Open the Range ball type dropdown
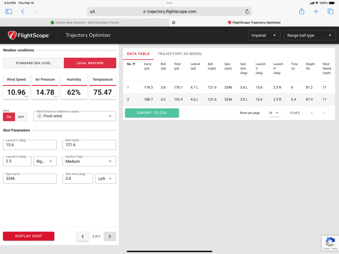This screenshot has width=339, height=254. point(310,35)
